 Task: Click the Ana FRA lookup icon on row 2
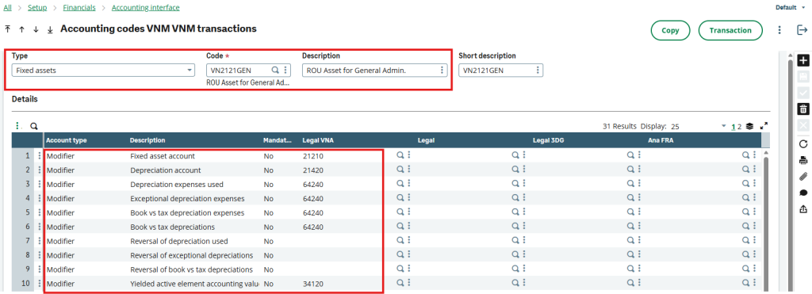click(x=745, y=170)
